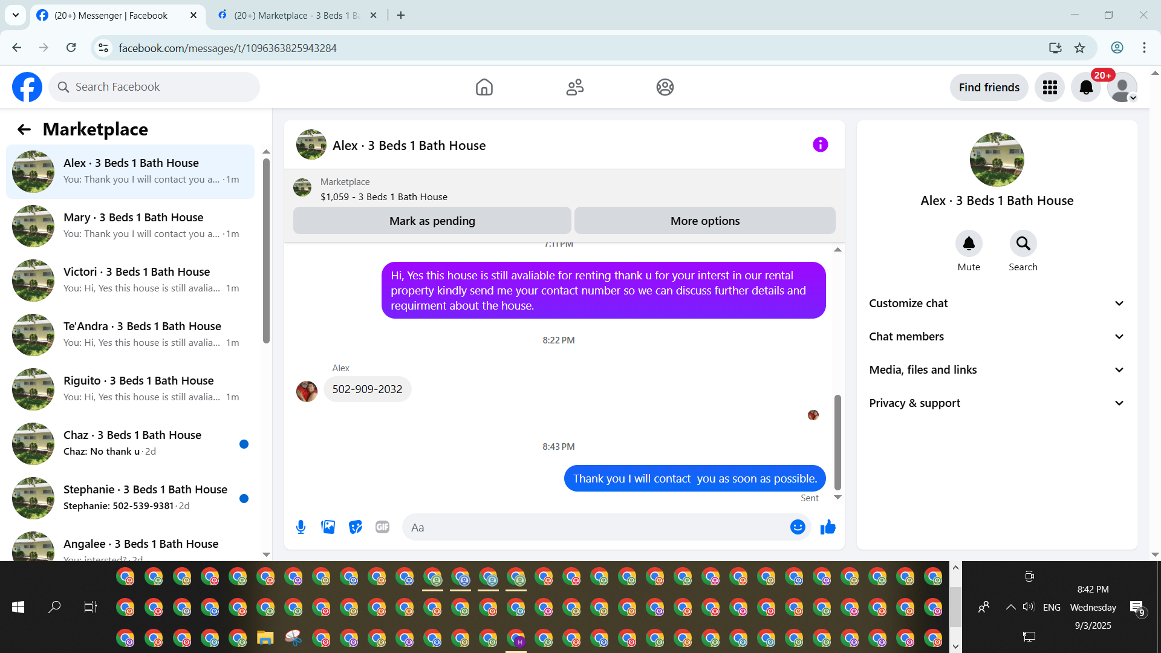
Task: Open the Facebook logo home link
Action: click(27, 87)
